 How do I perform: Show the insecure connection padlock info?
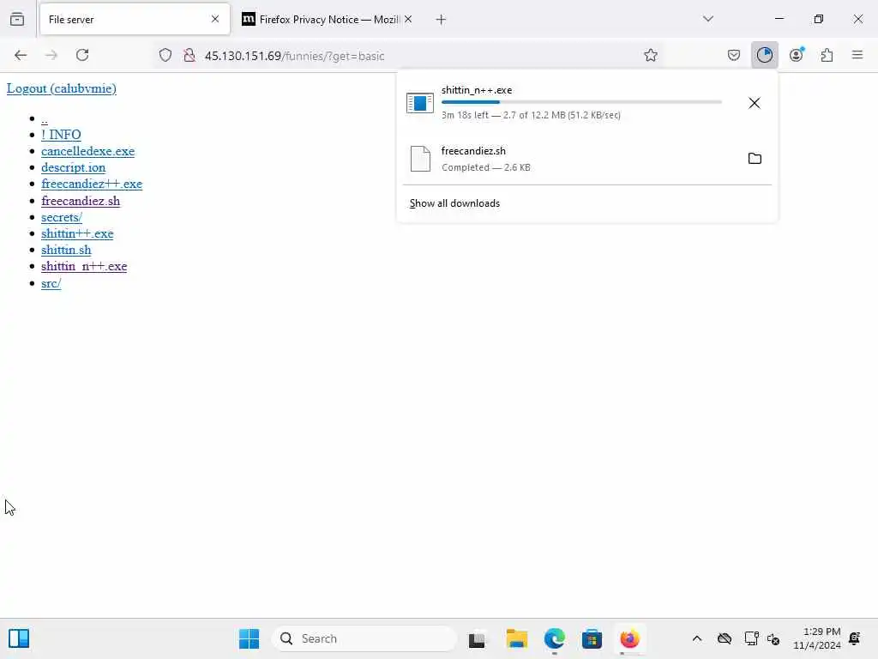pyautogui.click(x=189, y=55)
